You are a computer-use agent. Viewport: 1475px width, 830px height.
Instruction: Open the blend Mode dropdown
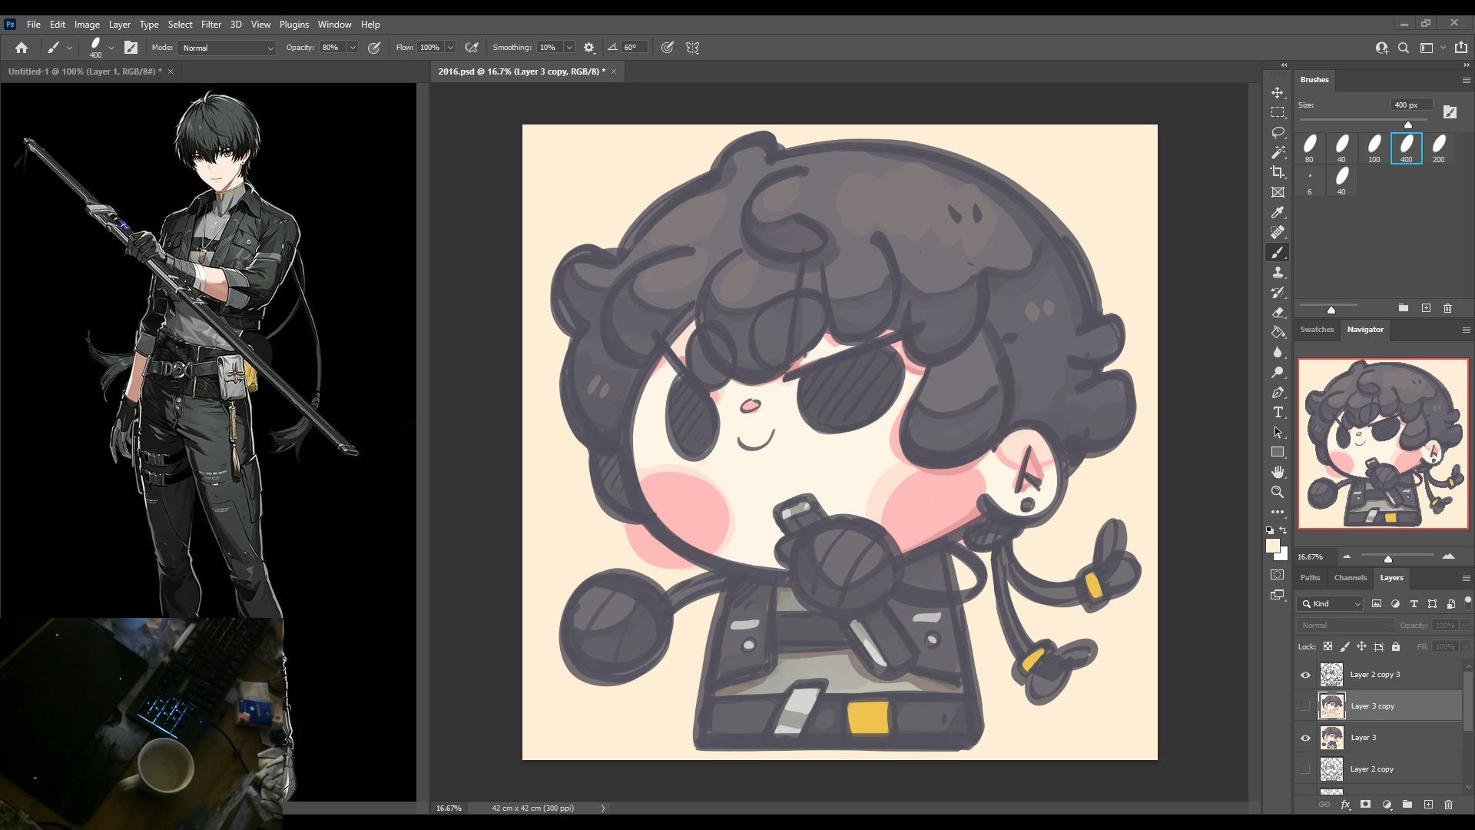click(x=227, y=48)
